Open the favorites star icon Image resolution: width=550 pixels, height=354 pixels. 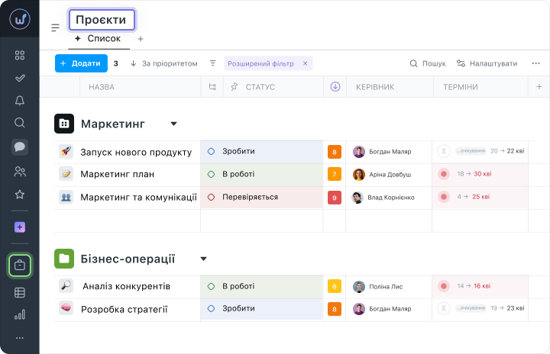click(20, 195)
